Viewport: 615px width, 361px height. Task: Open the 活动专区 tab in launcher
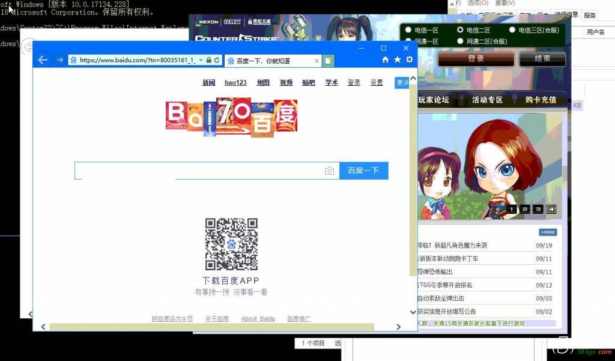pos(487,100)
